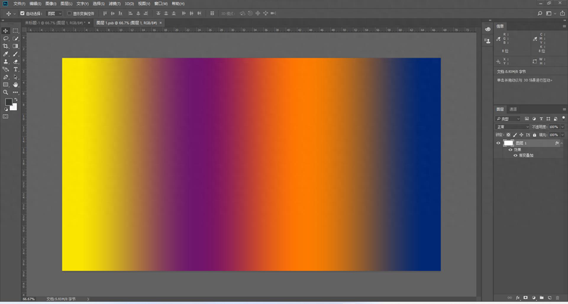
Task: Enable the 显示变换控件 checkbox
Action: pos(69,13)
